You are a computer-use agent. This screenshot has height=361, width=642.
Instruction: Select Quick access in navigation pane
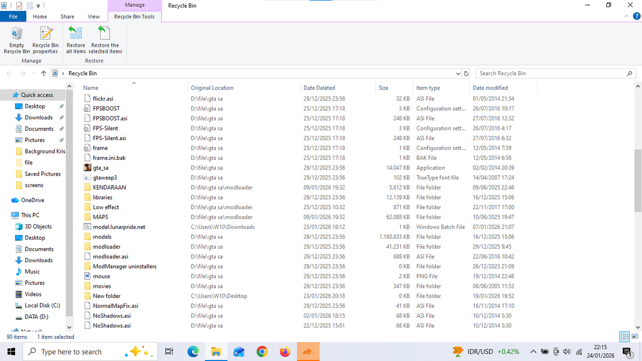click(36, 95)
